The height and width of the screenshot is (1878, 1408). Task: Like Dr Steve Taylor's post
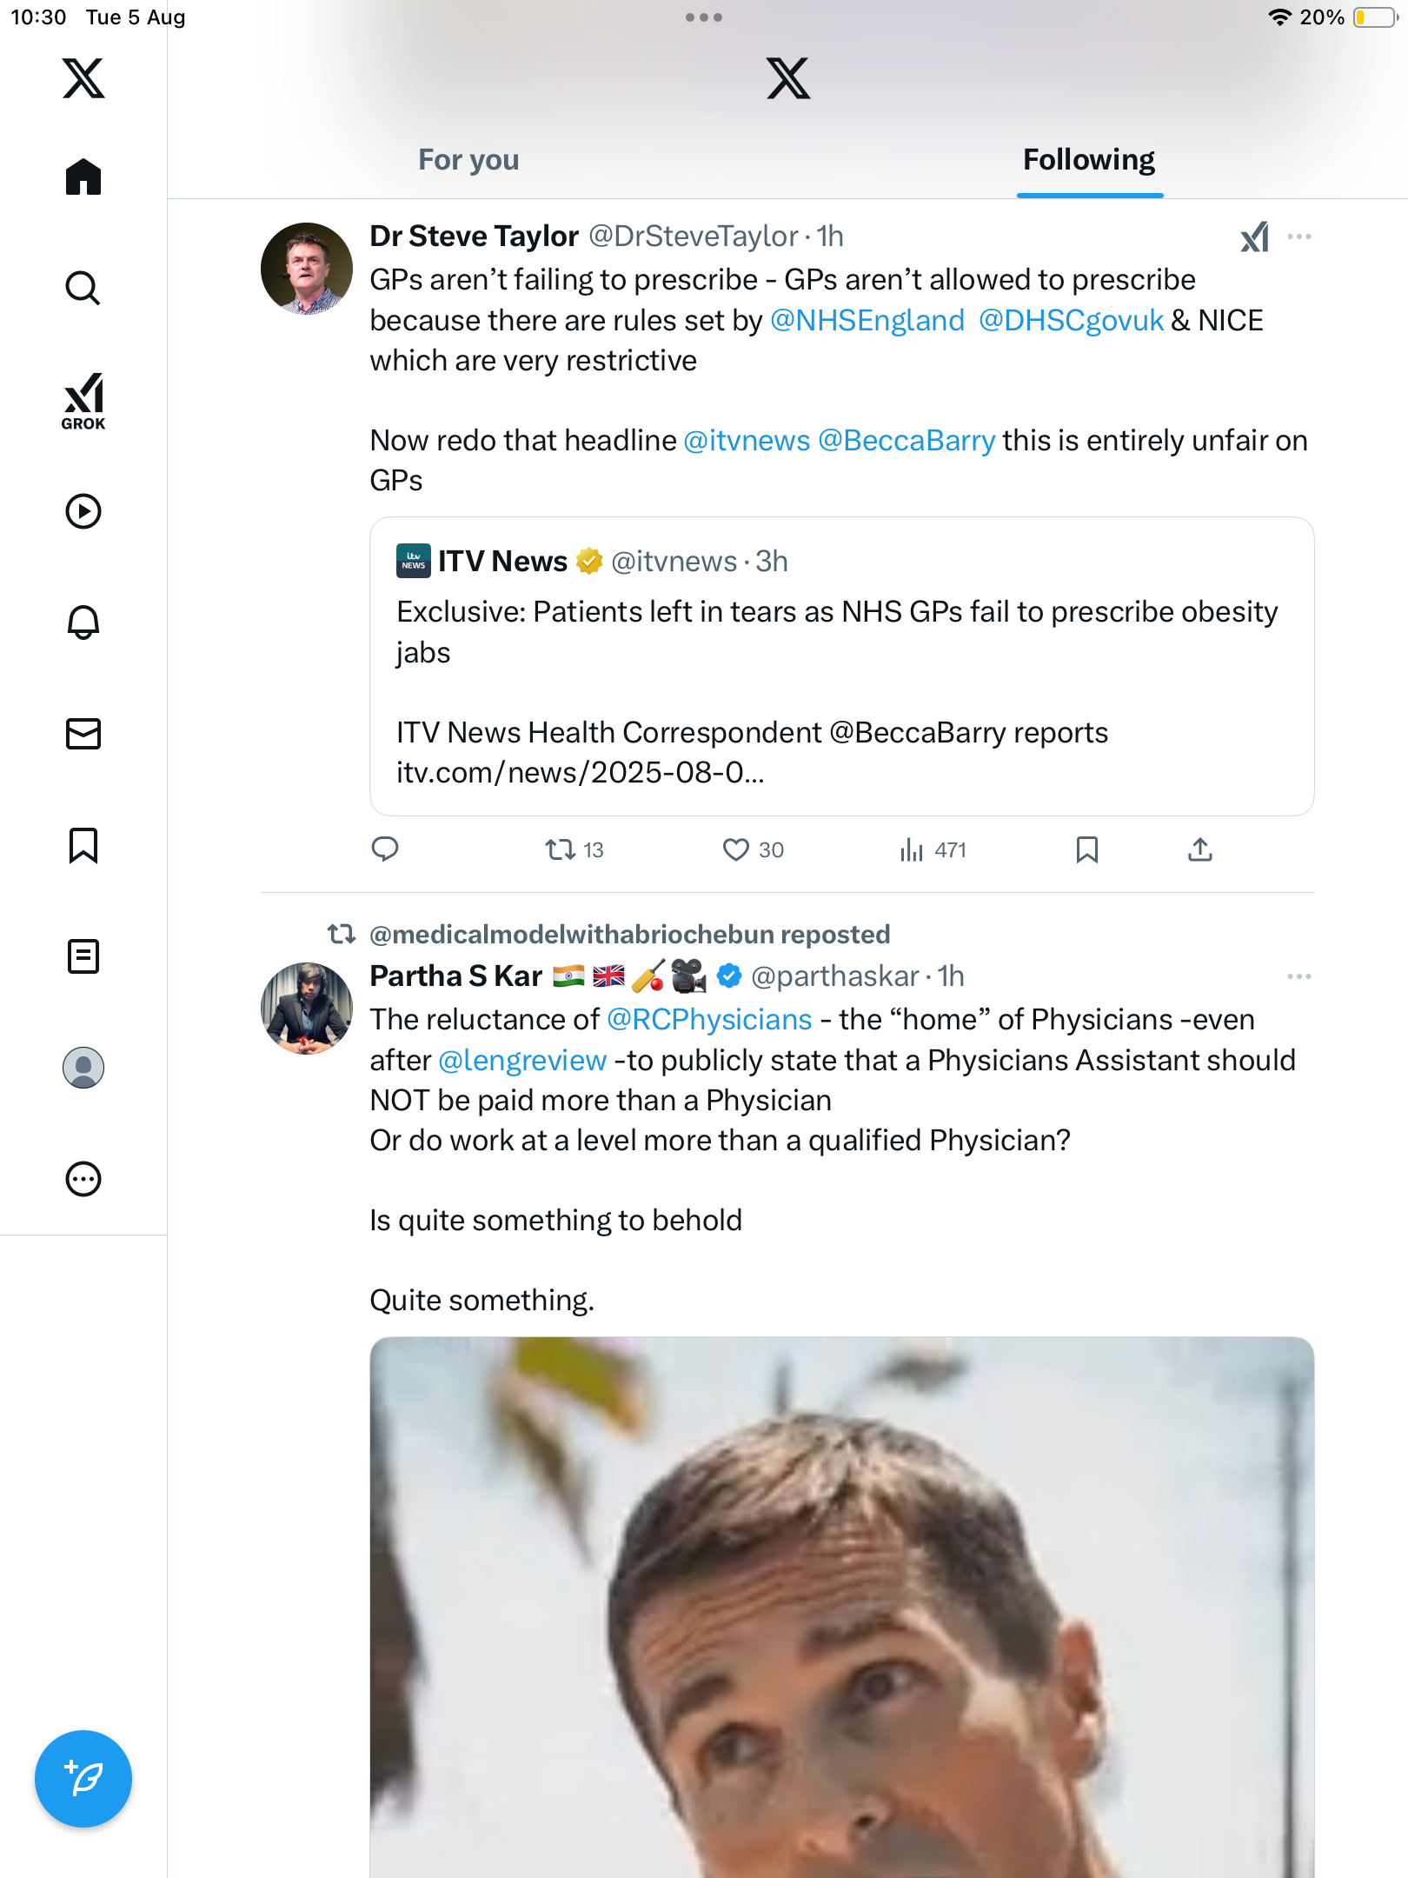[736, 849]
